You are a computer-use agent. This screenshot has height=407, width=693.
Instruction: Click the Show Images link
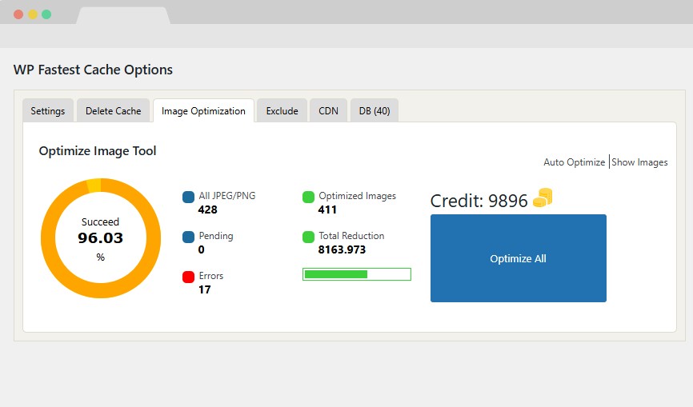point(639,162)
